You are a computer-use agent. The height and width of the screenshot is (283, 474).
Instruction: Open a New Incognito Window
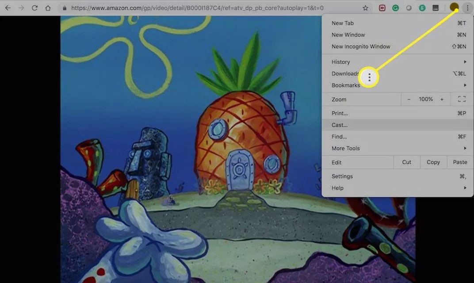[361, 46]
